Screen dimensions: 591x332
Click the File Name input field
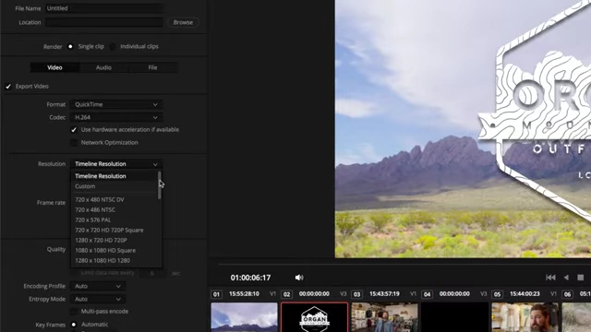pos(104,8)
